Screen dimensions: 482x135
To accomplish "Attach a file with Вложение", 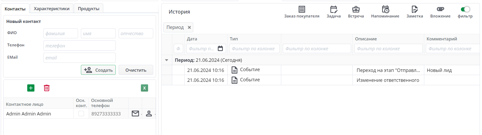I will pos(440,9).
